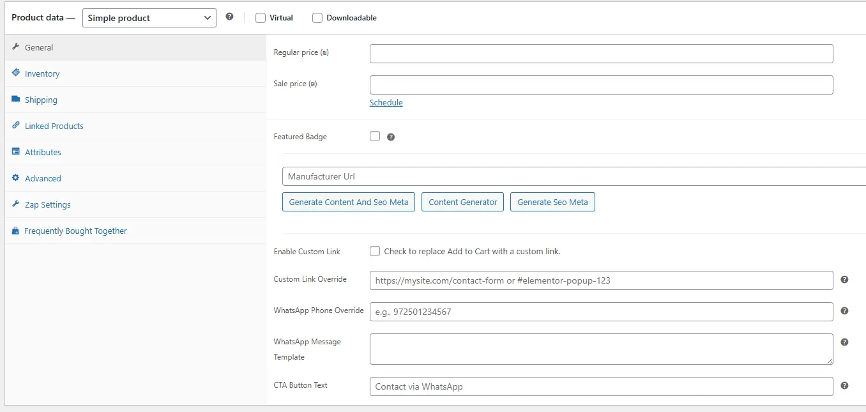Click the Content Generator button
This screenshot has width=866, height=412.
(x=462, y=202)
